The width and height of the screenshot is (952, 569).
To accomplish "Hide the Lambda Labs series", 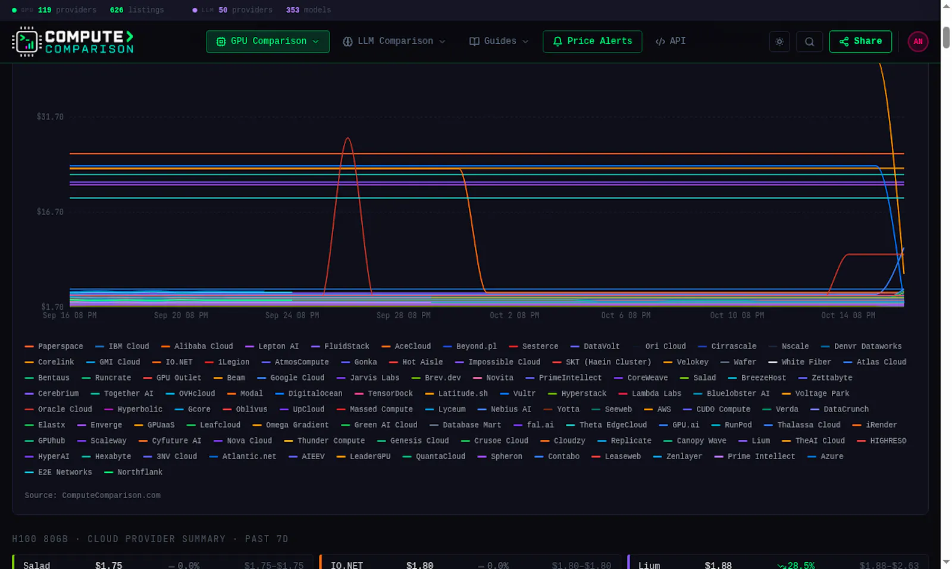I will click(650, 394).
